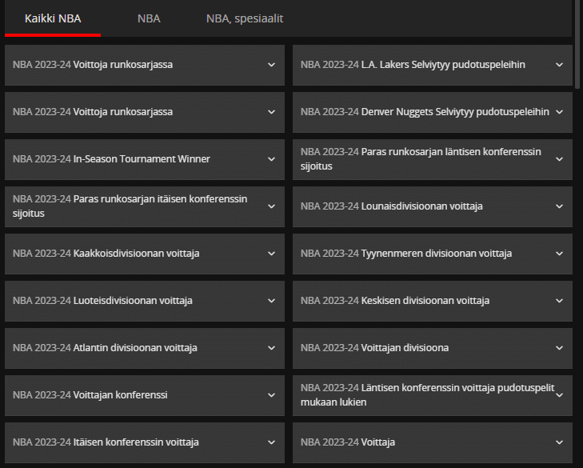Expand In-Season Tournament Winner chevron
This screenshot has width=583, height=468.
pos(271,159)
